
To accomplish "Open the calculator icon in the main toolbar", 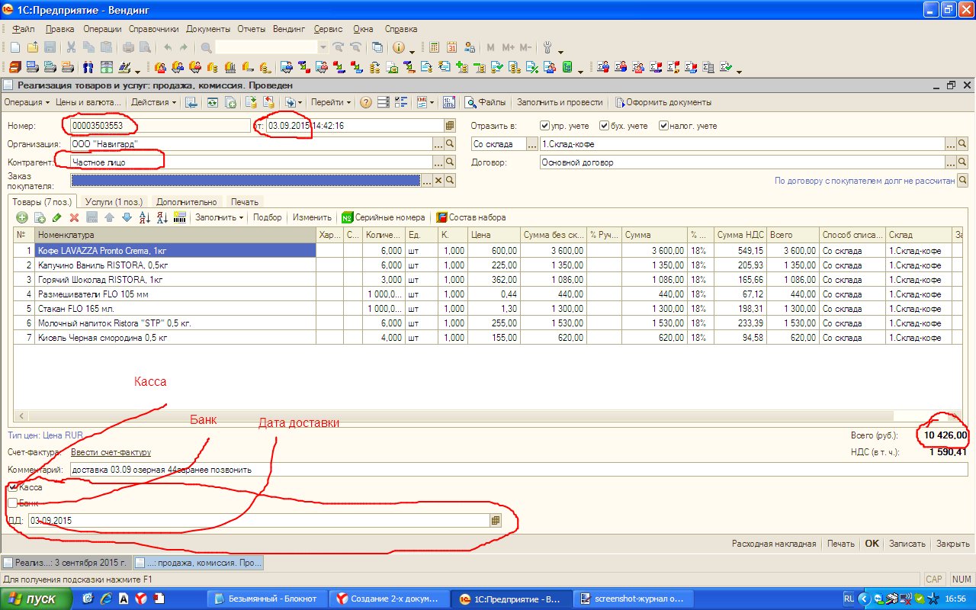I will click(x=435, y=47).
